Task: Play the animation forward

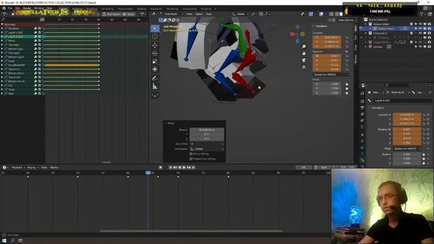Action: [x=184, y=167]
